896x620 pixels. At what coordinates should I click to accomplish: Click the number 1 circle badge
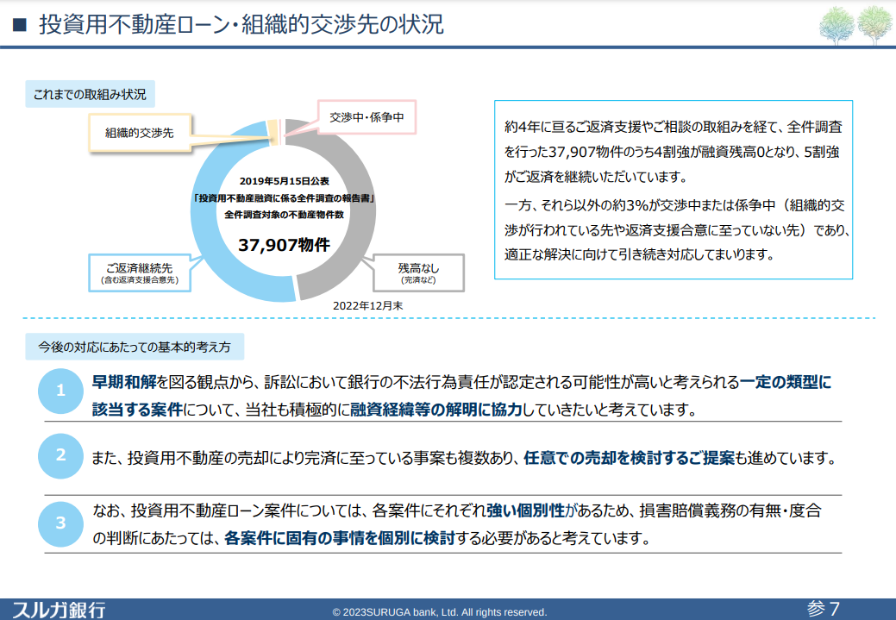tap(60, 391)
